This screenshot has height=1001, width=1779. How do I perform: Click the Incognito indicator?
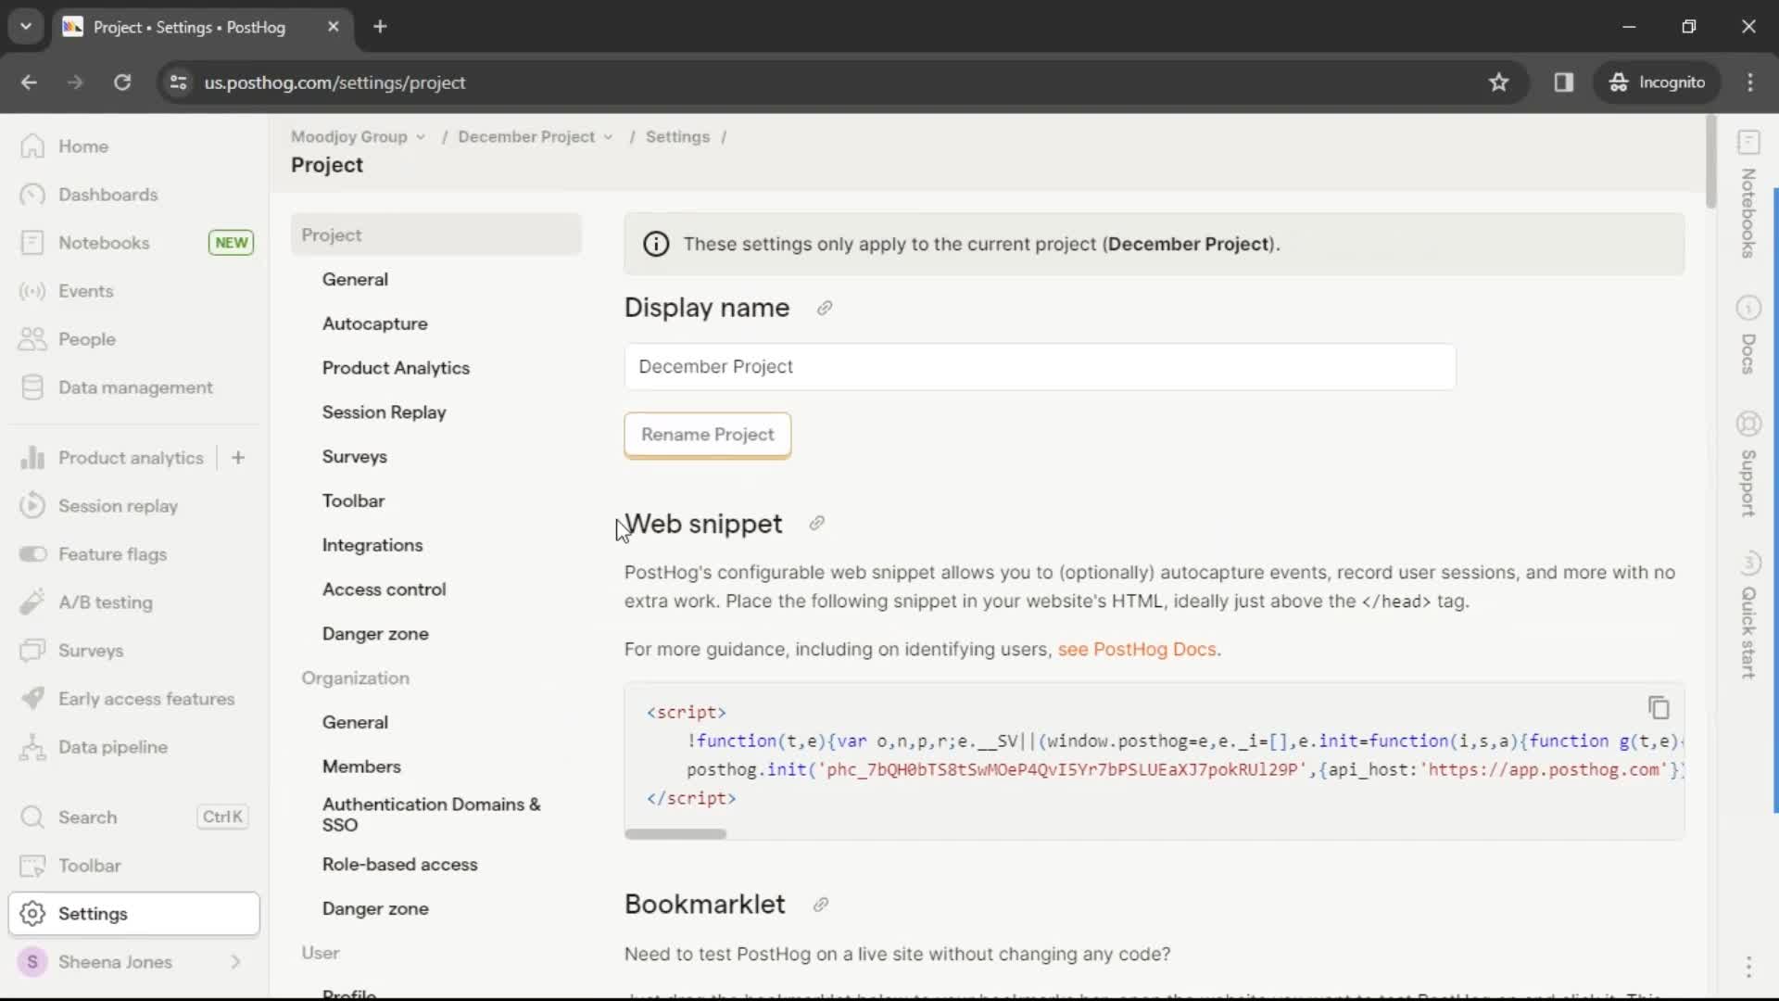pos(1657,82)
